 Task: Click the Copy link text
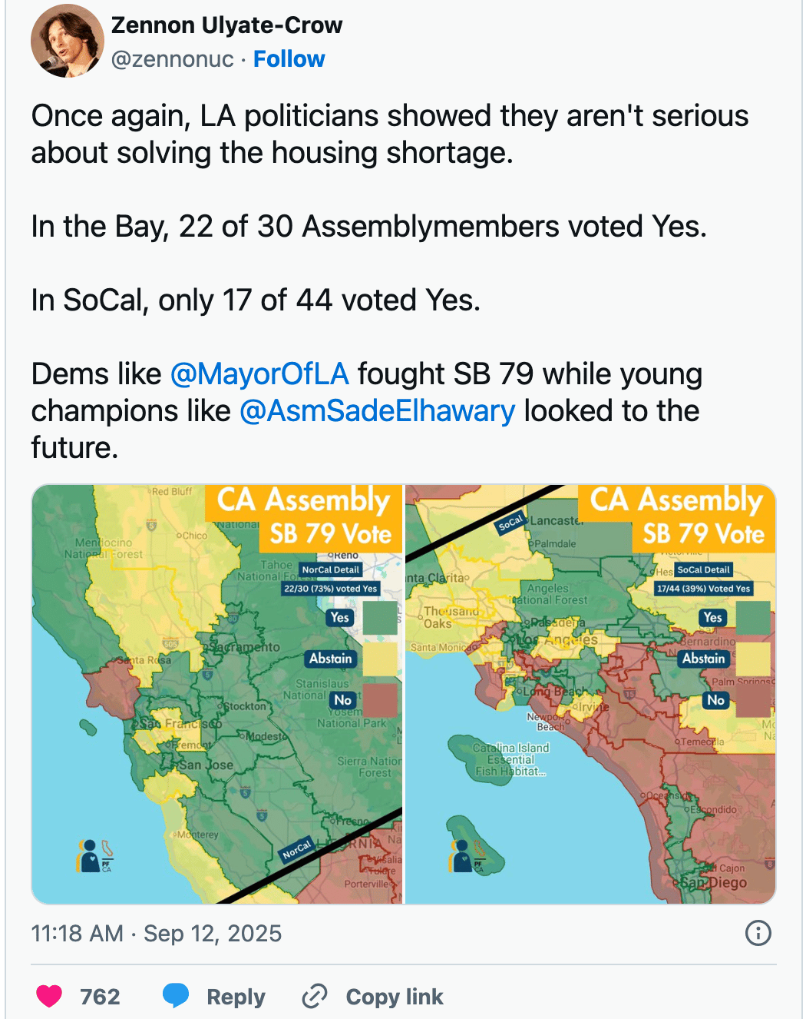click(395, 997)
